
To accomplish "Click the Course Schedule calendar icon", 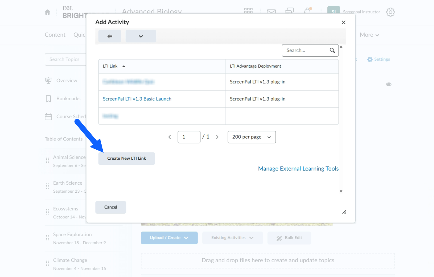I will coord(48,116).
